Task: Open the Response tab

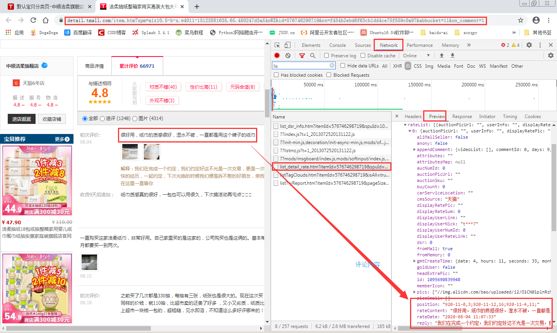Action: click(462, 117)
